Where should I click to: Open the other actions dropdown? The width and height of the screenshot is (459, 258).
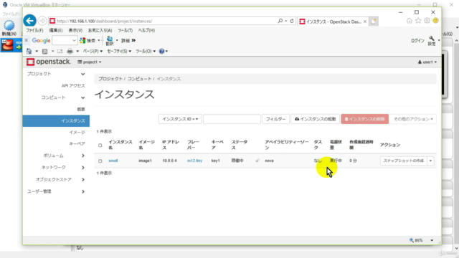[413, 119]
